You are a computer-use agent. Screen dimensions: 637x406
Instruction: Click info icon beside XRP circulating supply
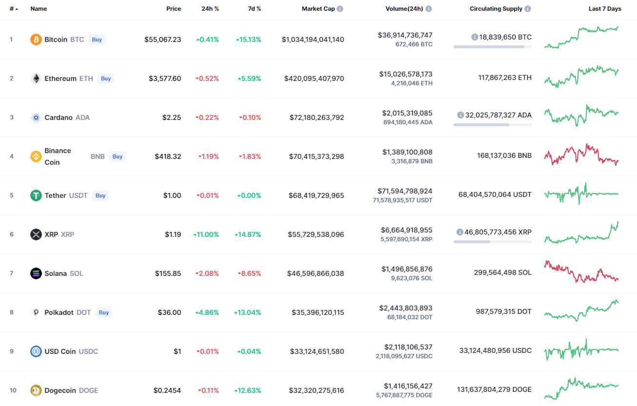pos(460,232)
